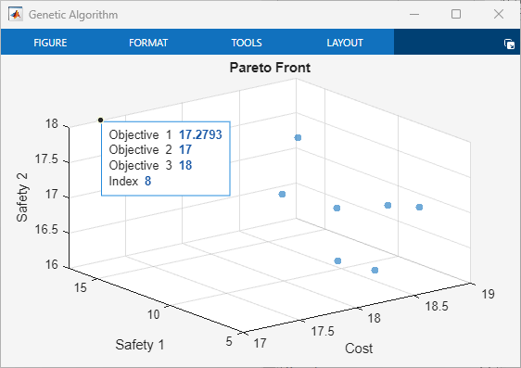Close the Genetic Algorithm window
The height and width of the screenshot is (368, 521).
(499, 14)
